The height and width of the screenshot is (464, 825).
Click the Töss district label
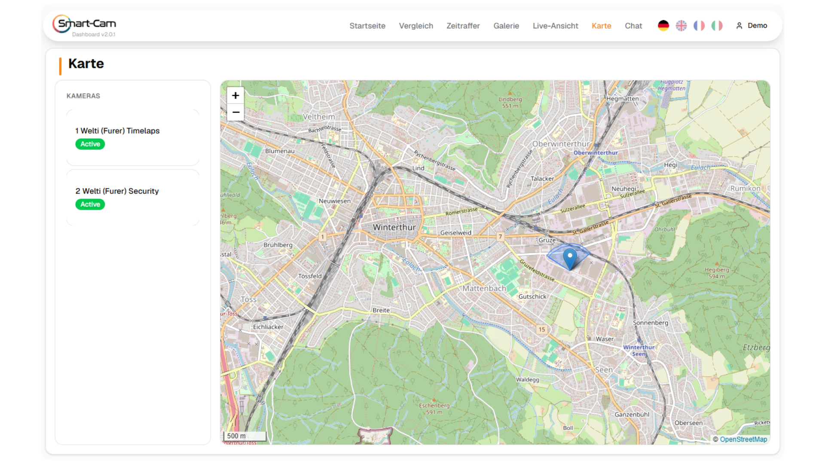248,299
